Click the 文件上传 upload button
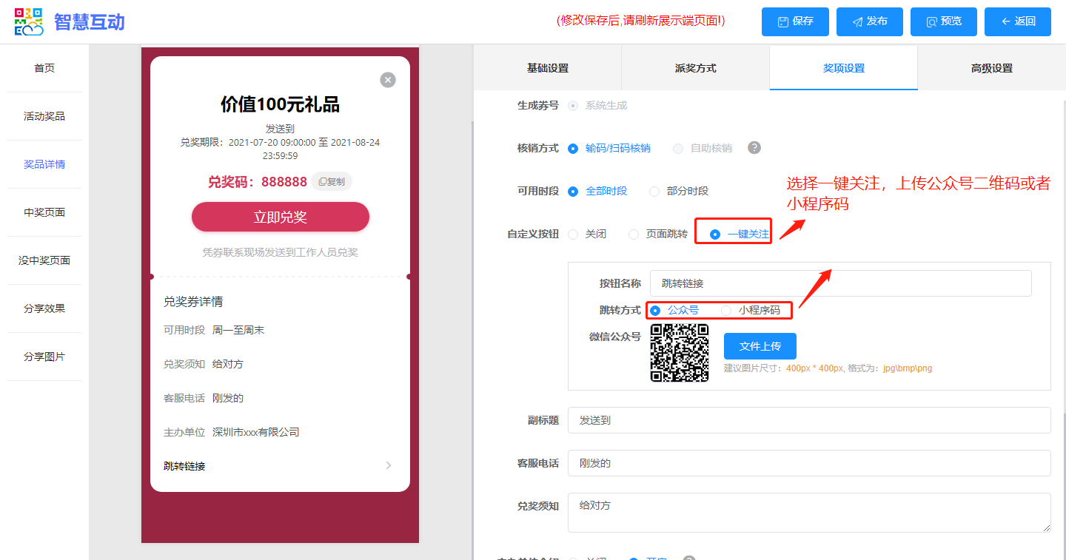 point(760,346)
